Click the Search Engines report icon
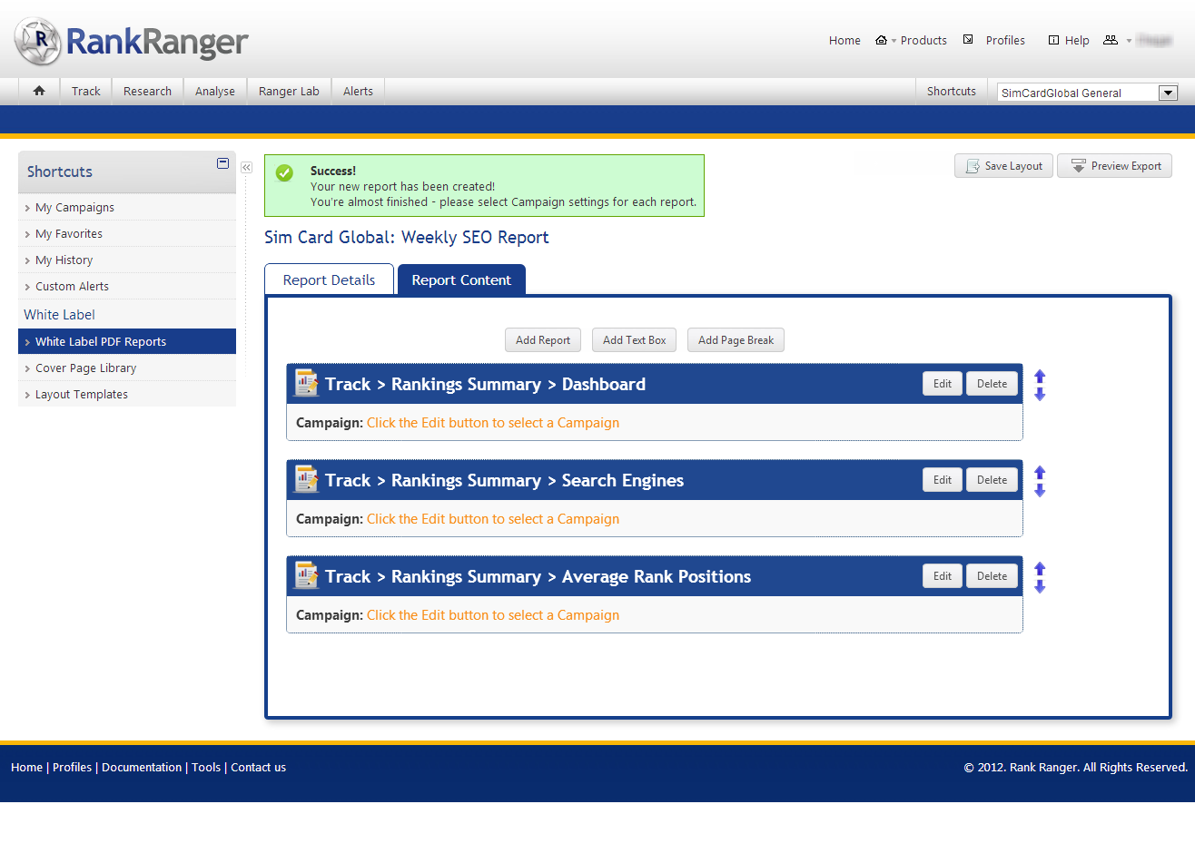 [307, 480]
